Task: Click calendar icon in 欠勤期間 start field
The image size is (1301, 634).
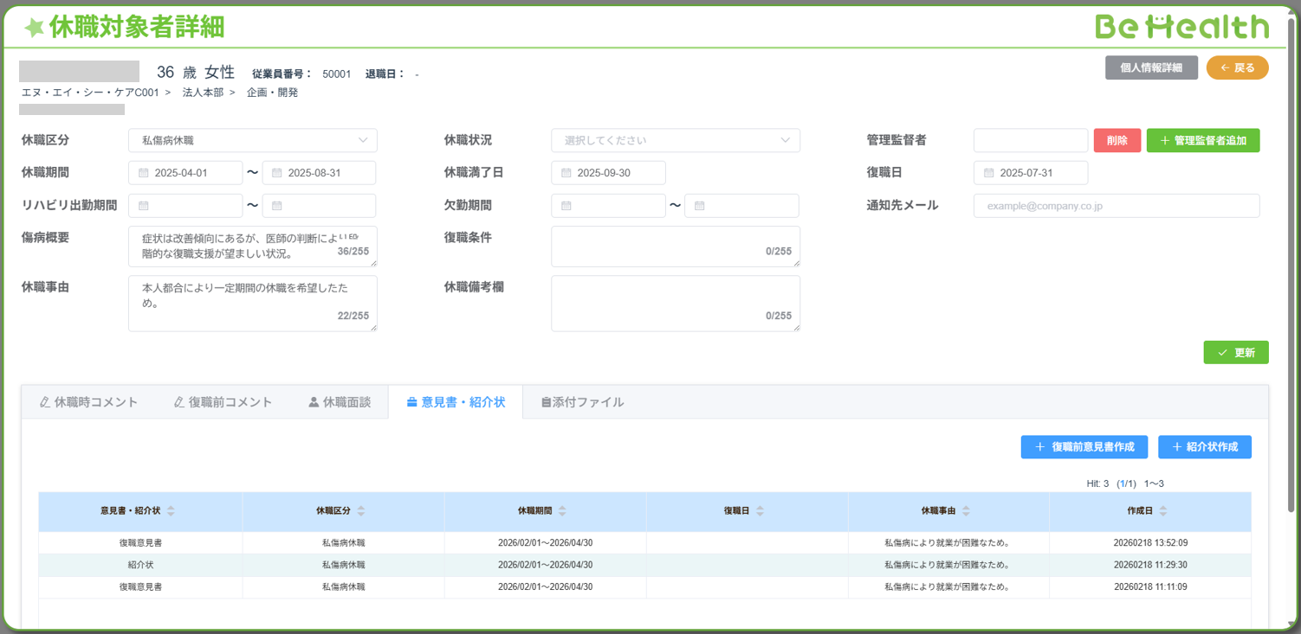Action: pos(566,206)
